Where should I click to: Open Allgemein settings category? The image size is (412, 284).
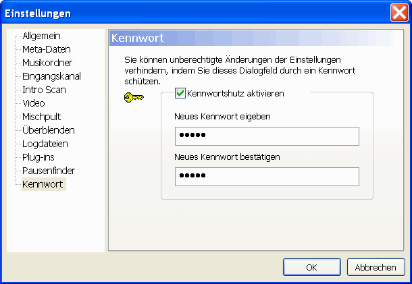(42, 36)
